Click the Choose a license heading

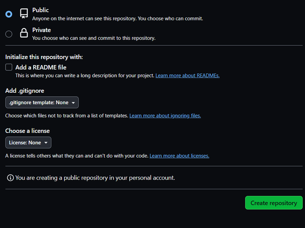click(x=27, y=131)
